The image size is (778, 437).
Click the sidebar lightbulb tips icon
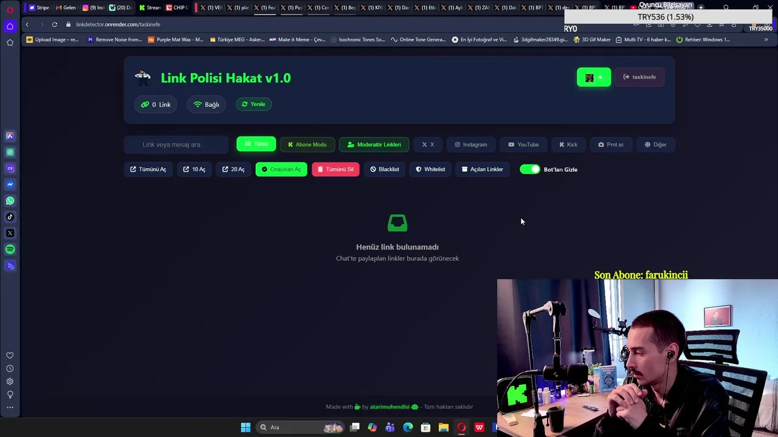10,395
